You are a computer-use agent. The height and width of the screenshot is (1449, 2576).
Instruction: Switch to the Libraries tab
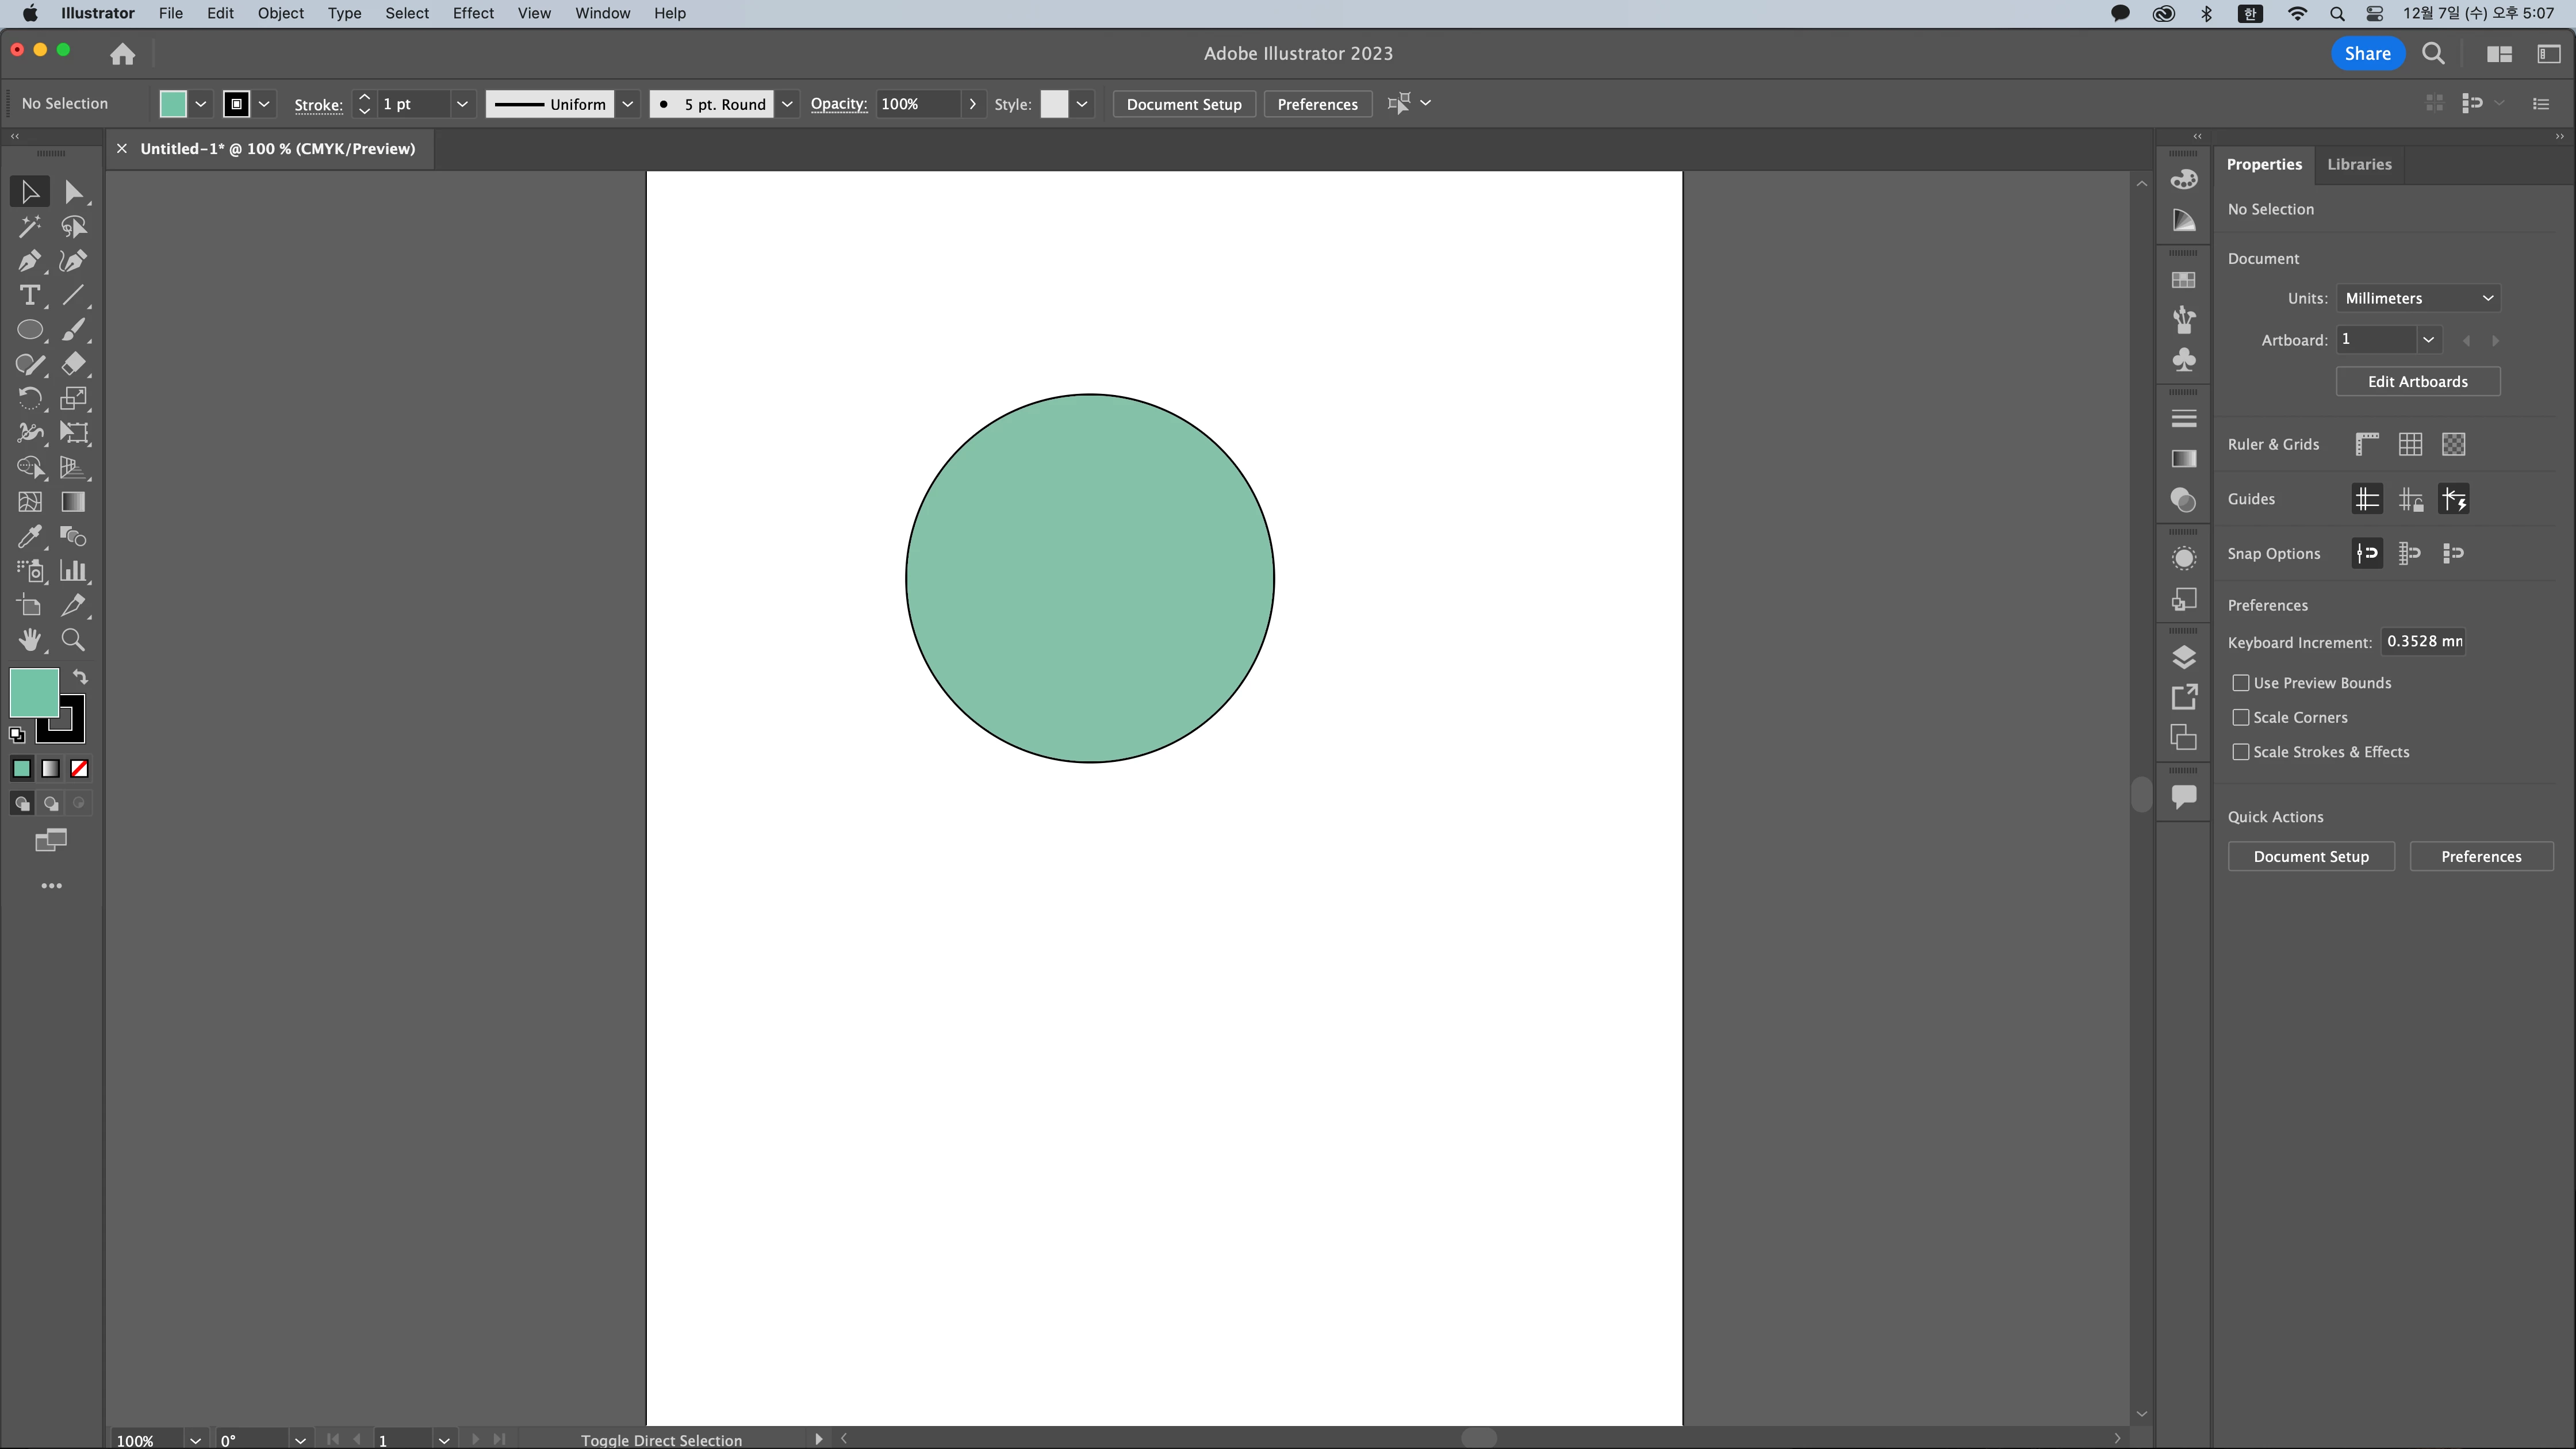2358,164
